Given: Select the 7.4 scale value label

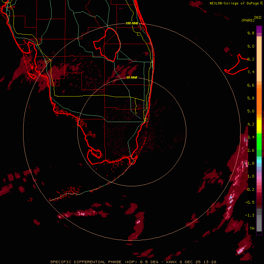Looking at the screenshot, I should pyautogui.click(x=251, y=72).
